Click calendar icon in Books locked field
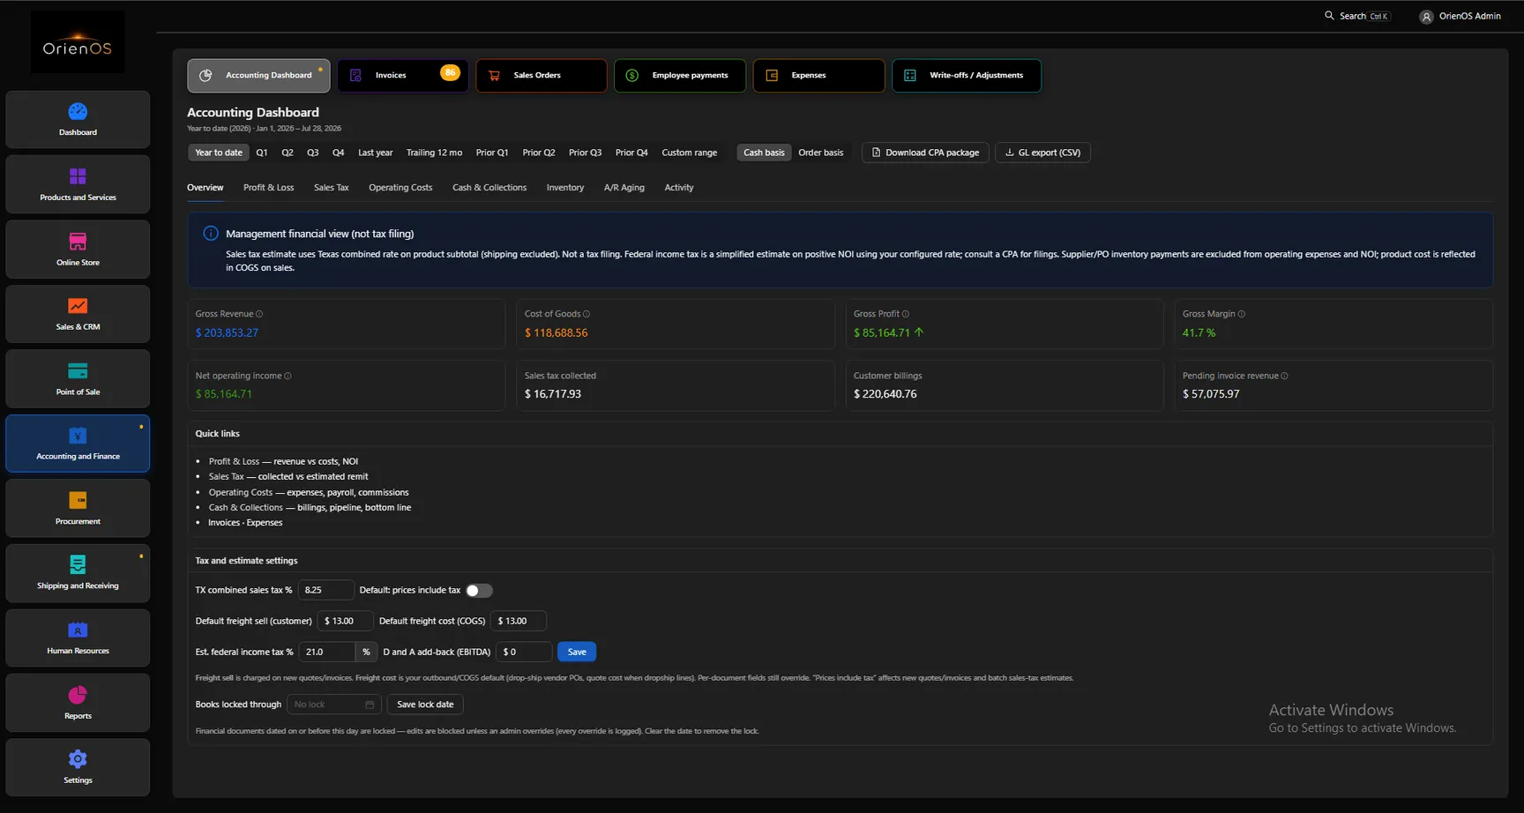1524x813 pixels. [370, 705]
